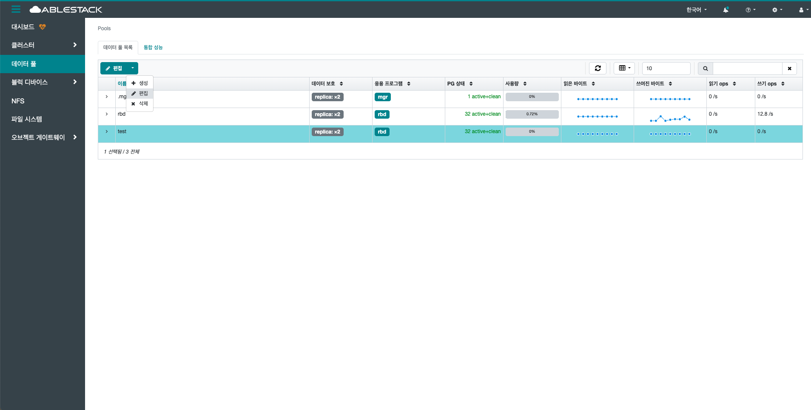Open the user profile menu
The image size is (811, 410).
(803, 10)
